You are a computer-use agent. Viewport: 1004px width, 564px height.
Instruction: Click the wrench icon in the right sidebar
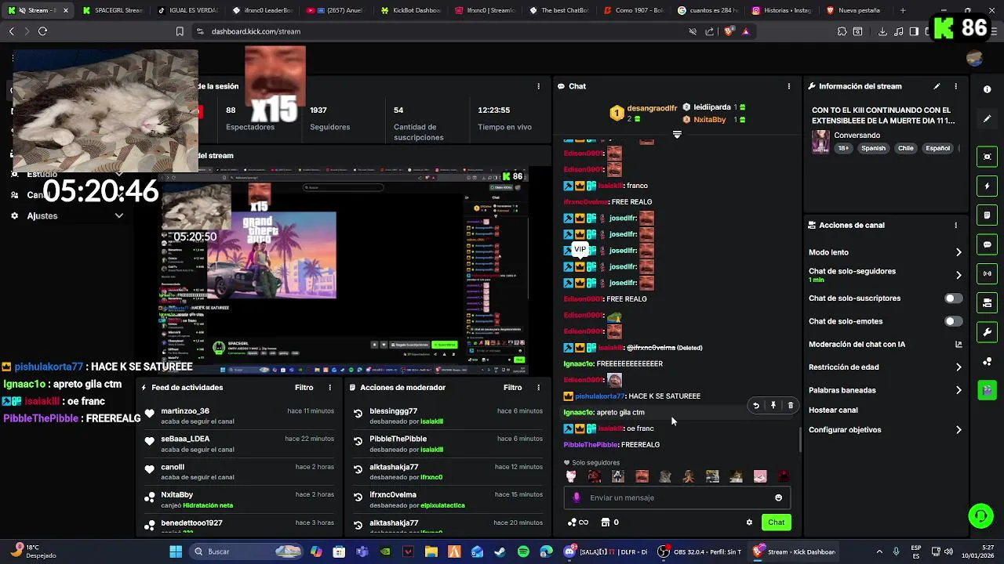(987, 332)
